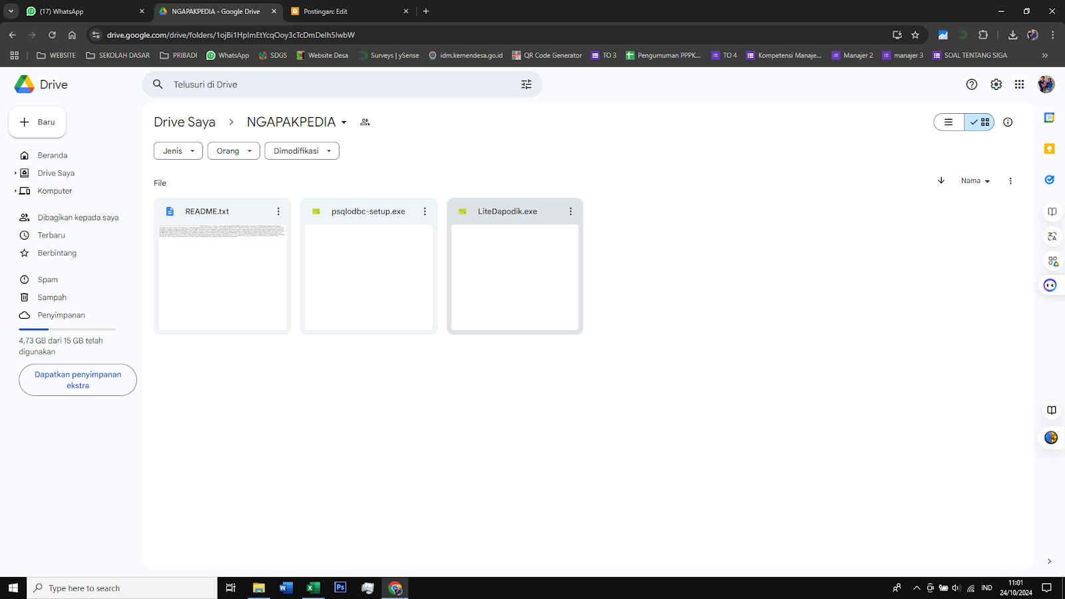
Task: Click advanced search options icon in search bar
Action: 527,85
